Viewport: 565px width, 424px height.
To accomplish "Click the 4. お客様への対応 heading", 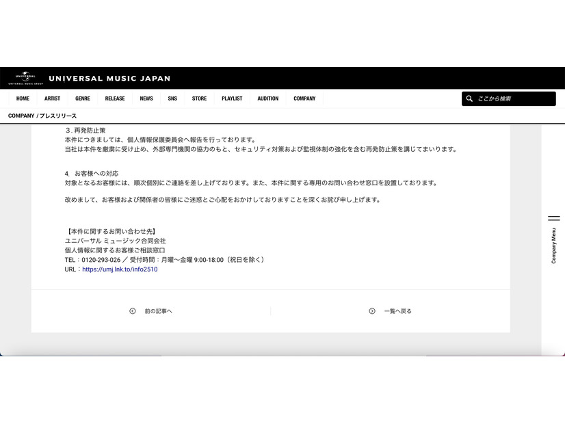I will point(92,174).
